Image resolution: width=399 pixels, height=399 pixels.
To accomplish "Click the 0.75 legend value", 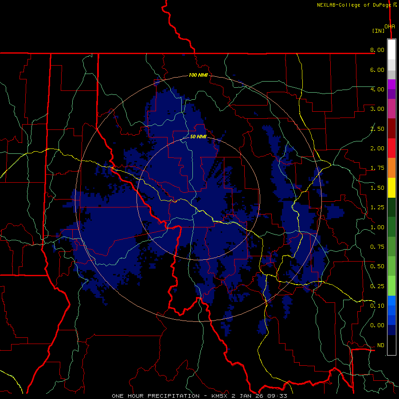I will tap(377, 247).
